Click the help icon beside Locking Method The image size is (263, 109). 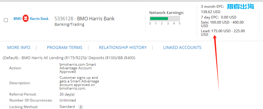tap(81, 107)
